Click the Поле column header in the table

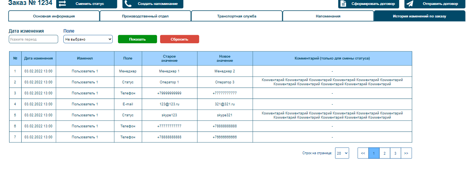point(128,58)
